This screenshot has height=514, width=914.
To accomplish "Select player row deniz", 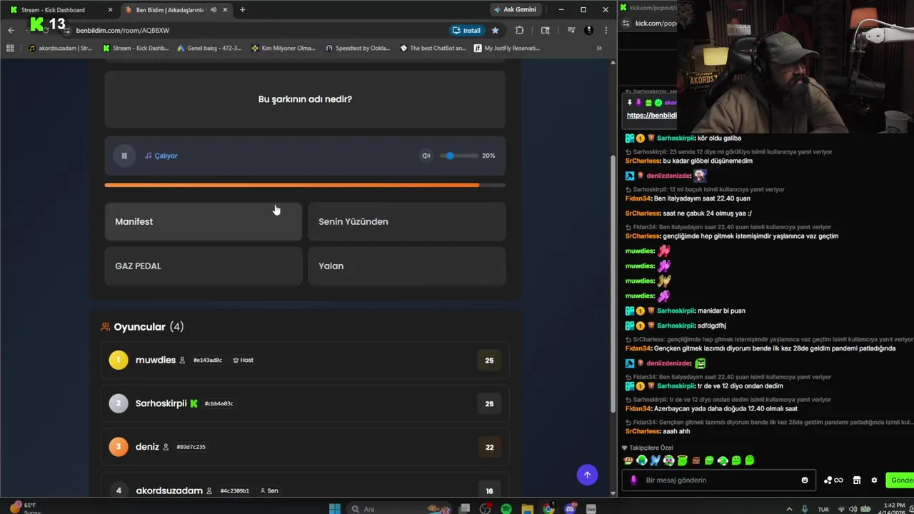I will point(305,447).
